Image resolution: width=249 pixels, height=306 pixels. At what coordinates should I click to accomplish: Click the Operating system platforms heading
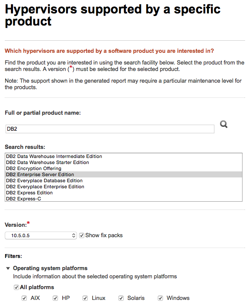pyautogui.click(x=50, y=268)
